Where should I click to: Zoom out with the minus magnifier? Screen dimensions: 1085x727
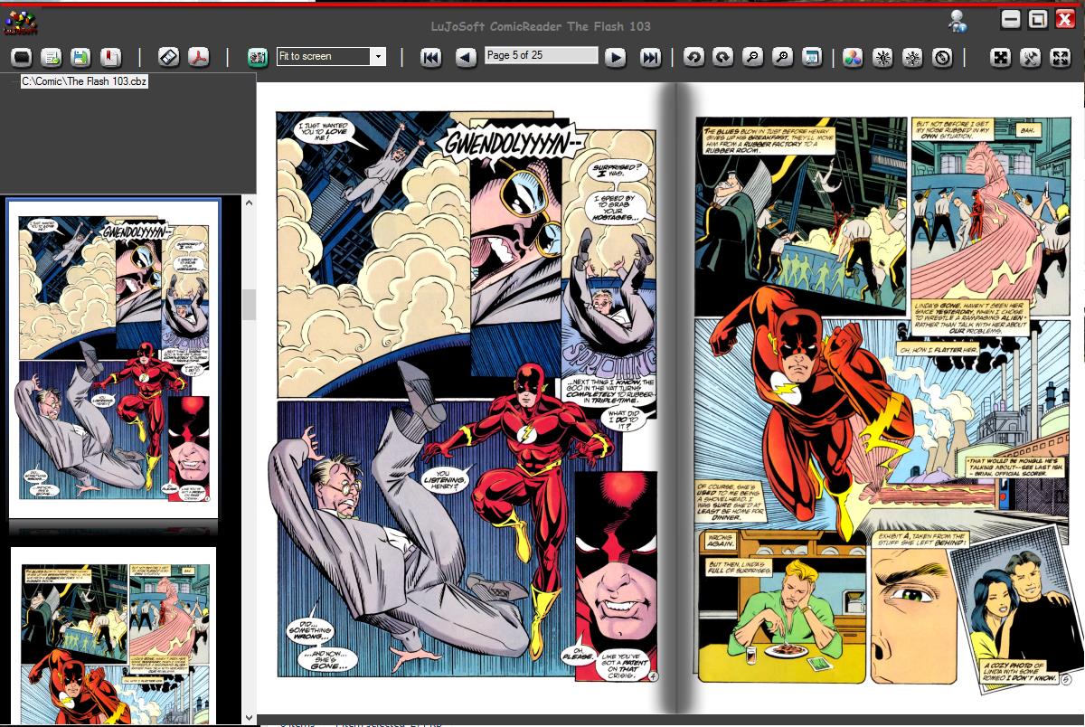(752, 57)
